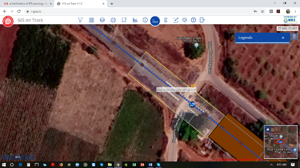Click the orange level crossing gate symbol
Viewport: 300px width, 168px height.
click(193, 85)
